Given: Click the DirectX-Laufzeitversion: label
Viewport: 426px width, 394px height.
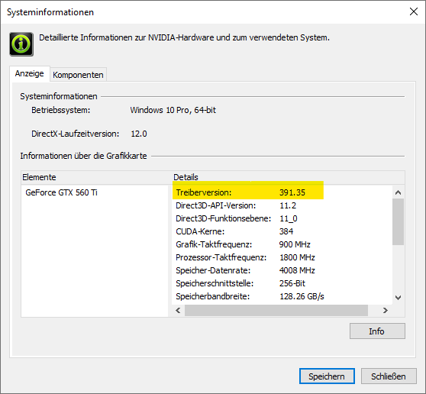Looking at the screenshot, I should pyautogui.click(x=76, y=134).
